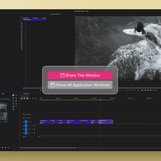Collapse clip row arrow in Effect Controls
This screenshot has height=161, width=161.
(x=22, y=20)
